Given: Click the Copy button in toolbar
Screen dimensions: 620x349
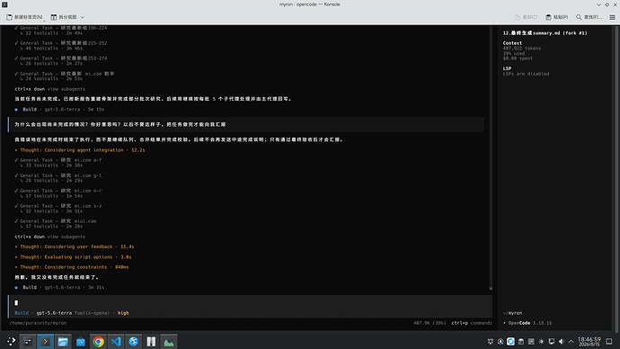Looking at the screenshot, I should click(526, 17).
